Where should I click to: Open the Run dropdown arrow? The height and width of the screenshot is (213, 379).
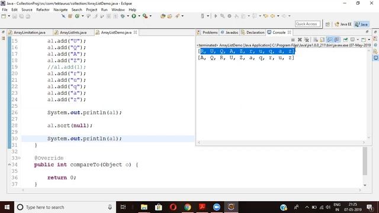(139, 16)
